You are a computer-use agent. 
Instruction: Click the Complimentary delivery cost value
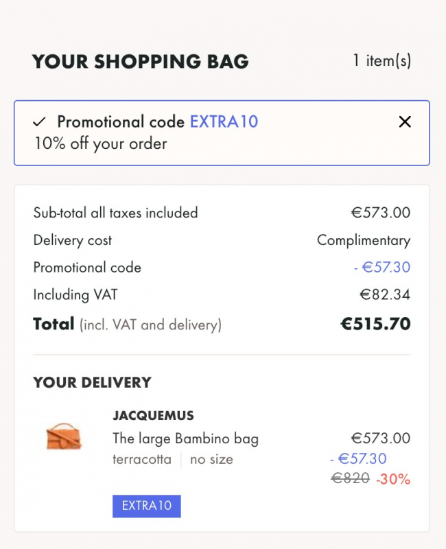363,240
